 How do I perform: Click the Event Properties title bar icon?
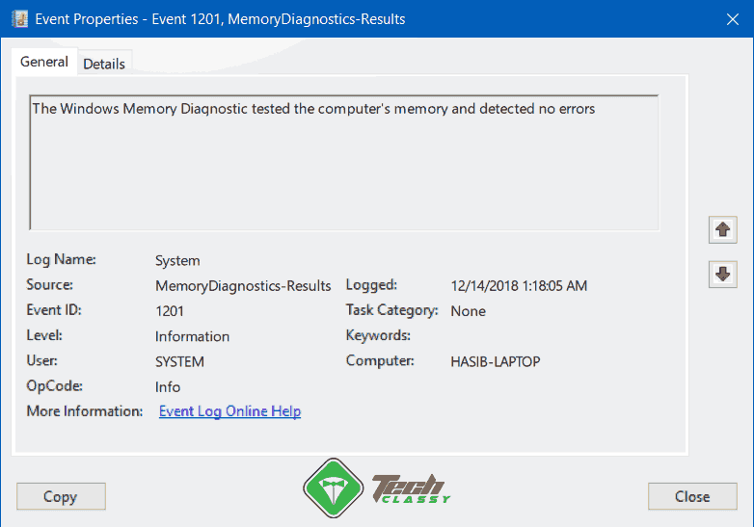(19, 18)
